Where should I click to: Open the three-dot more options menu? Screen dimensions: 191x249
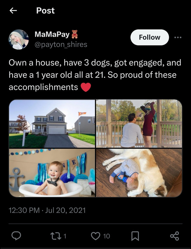click(x=178, y=37)
